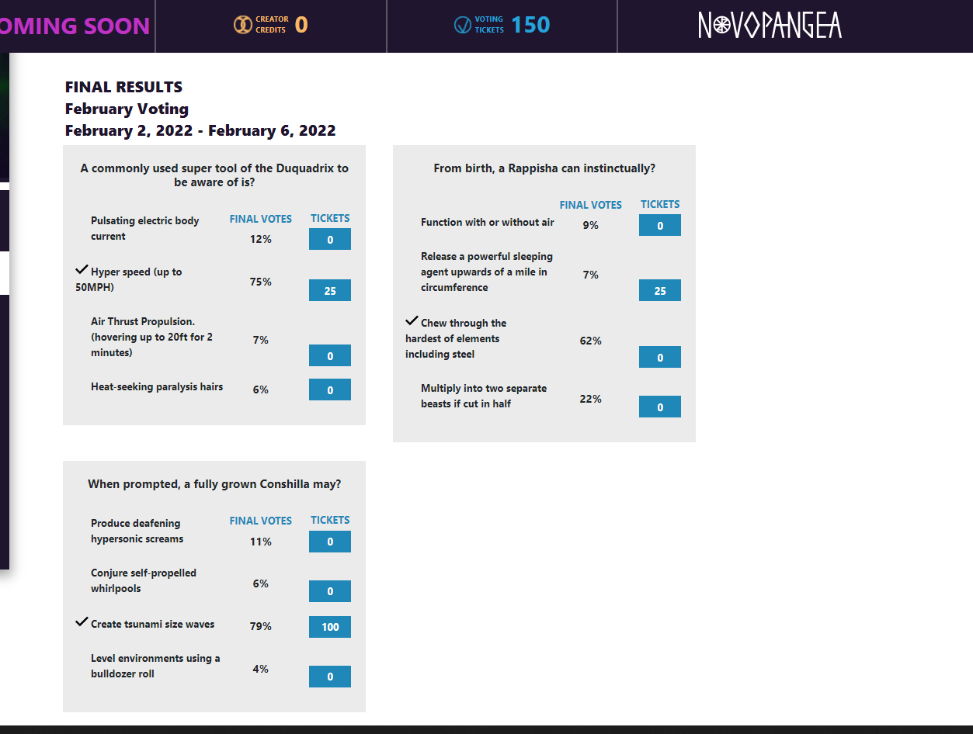
Task: Click the Creator Credits coin icon
Action: pos(243,25)
